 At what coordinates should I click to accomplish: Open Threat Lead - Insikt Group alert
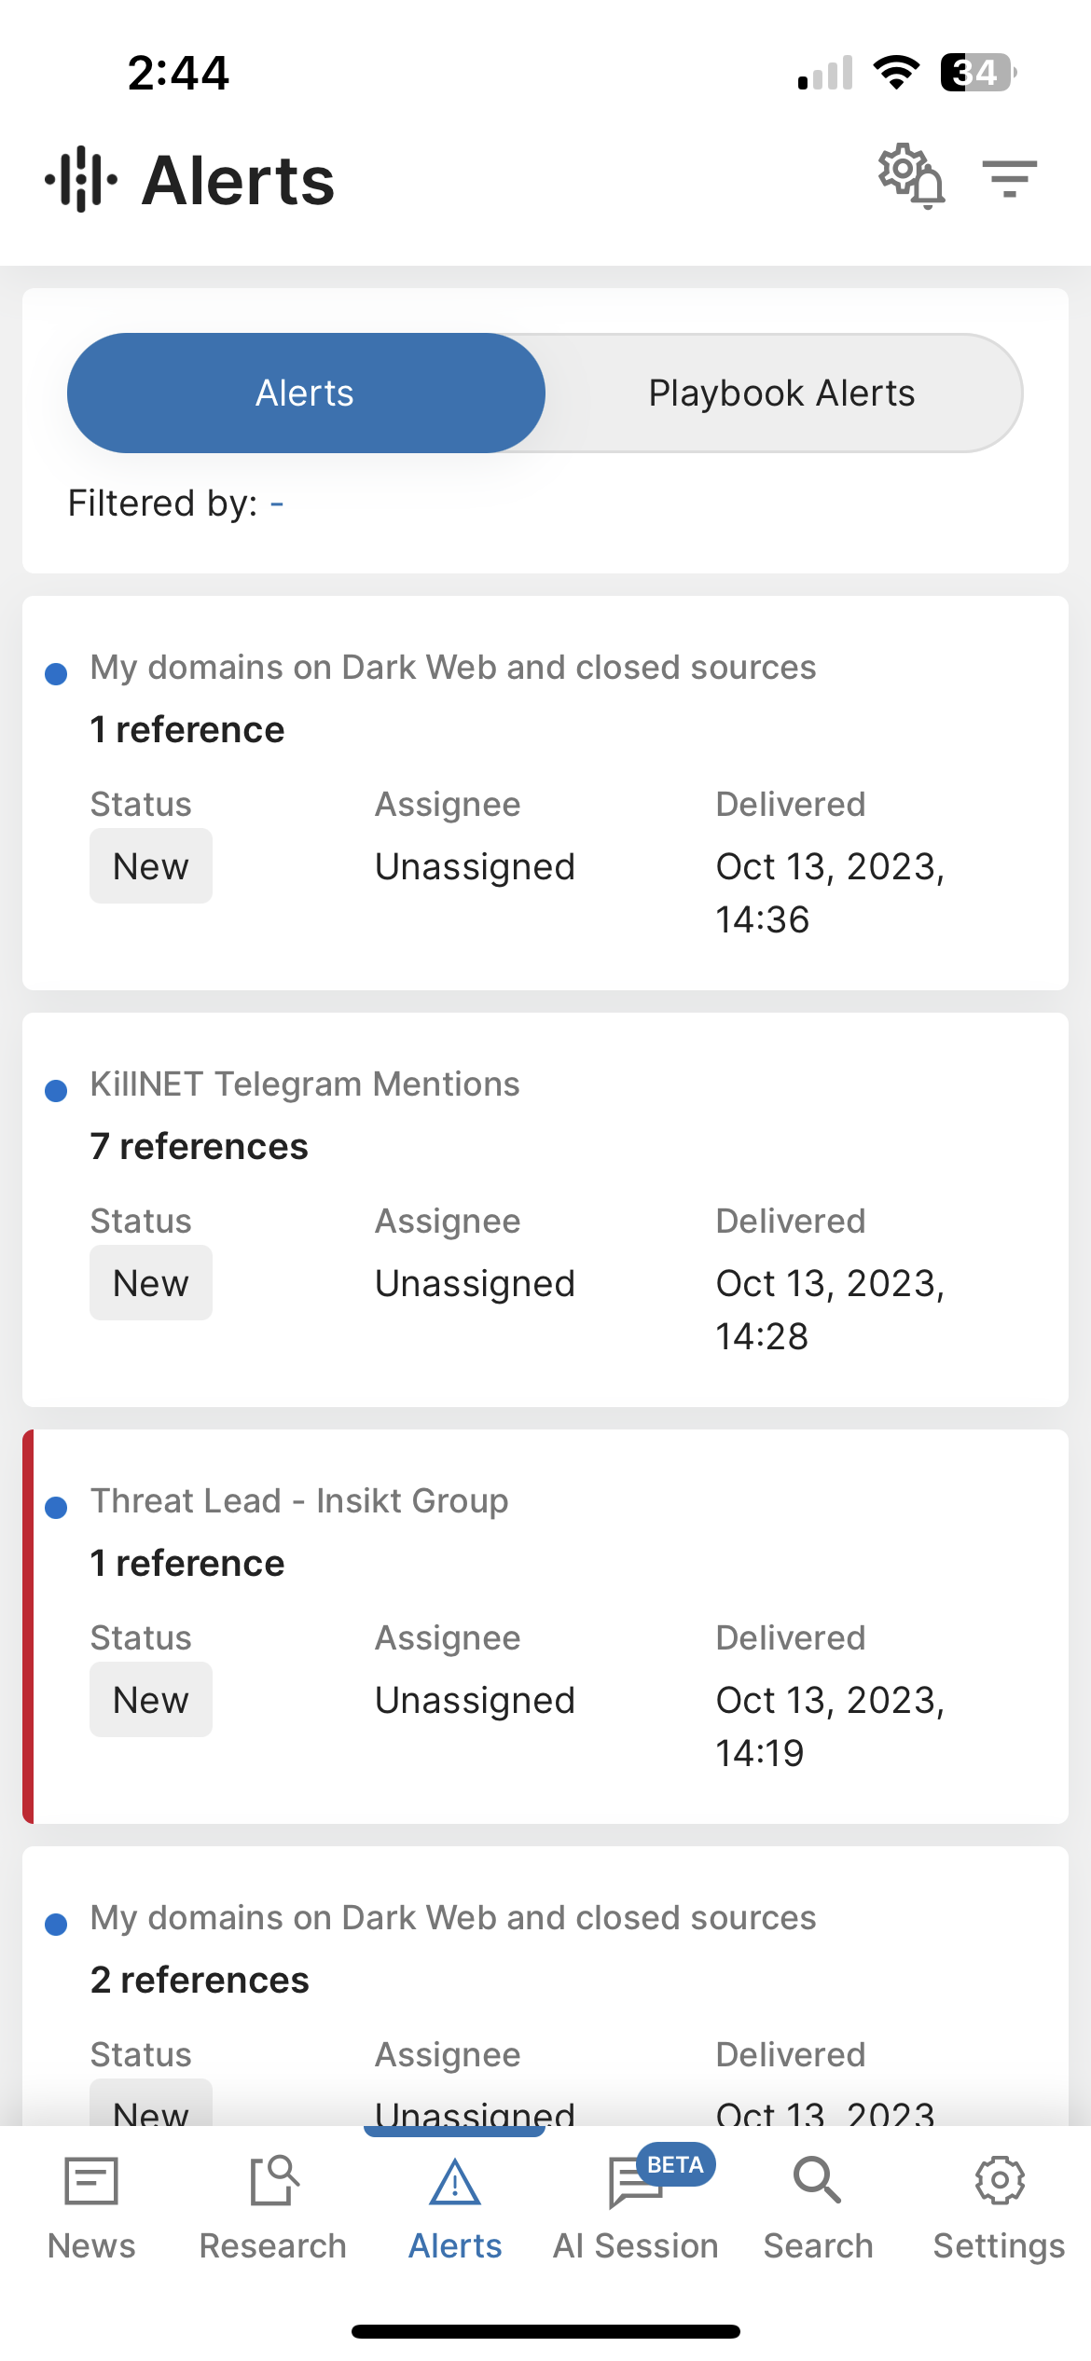point(299,1501)
